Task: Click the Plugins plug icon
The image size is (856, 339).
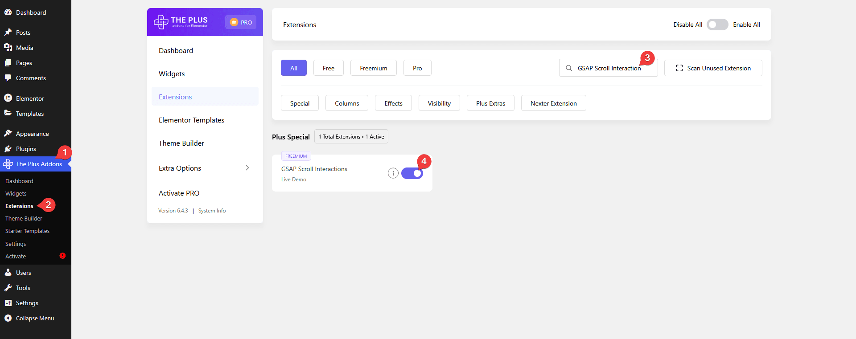Action: 8,148
